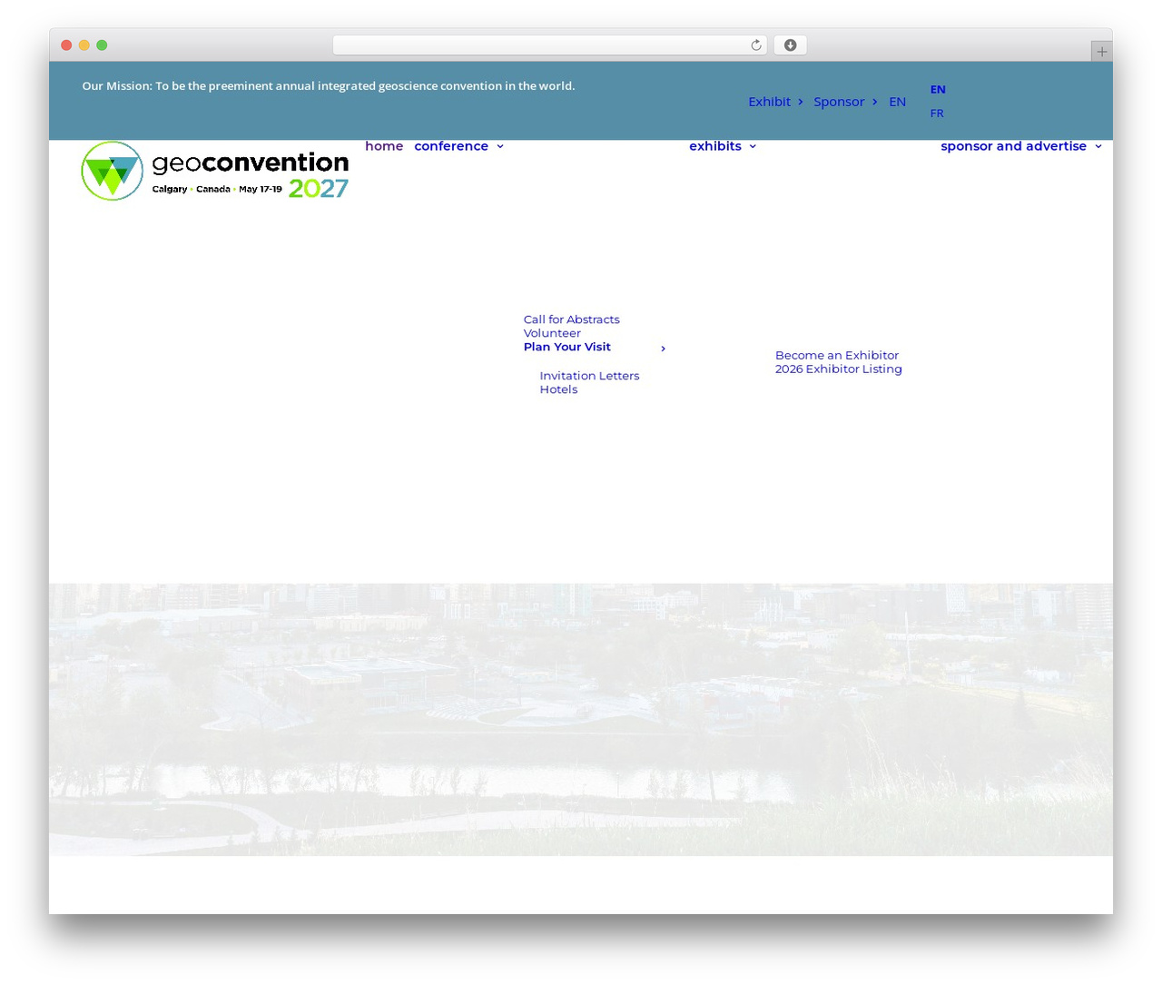The image size is (1162, 984).
Task: Minimize the window with the yellow button
Action: (84, 45)
